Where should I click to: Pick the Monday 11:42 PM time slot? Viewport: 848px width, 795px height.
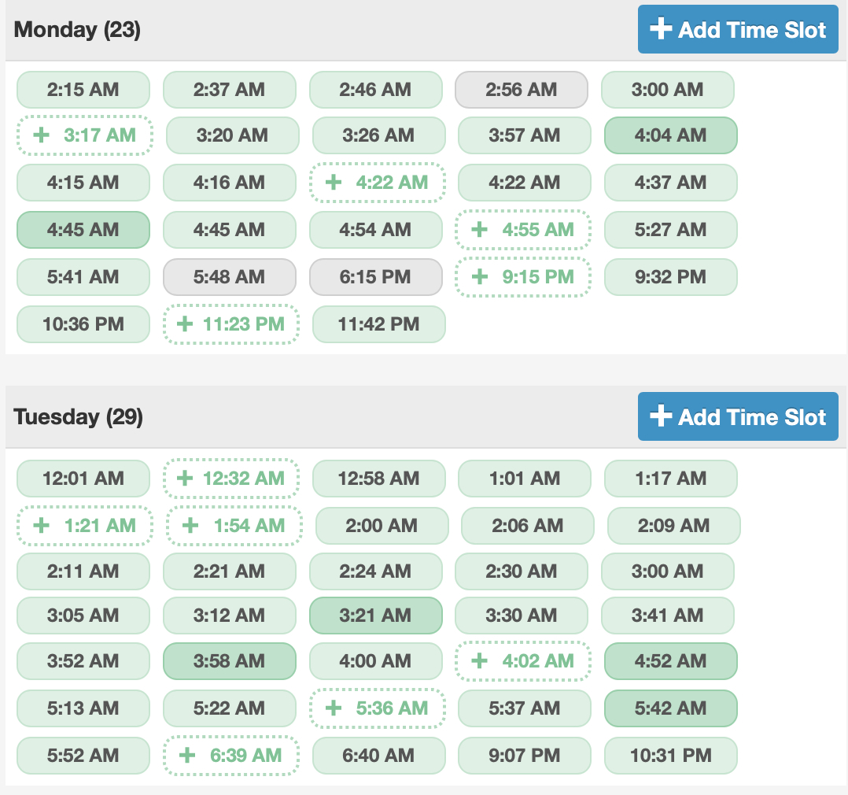378,324
